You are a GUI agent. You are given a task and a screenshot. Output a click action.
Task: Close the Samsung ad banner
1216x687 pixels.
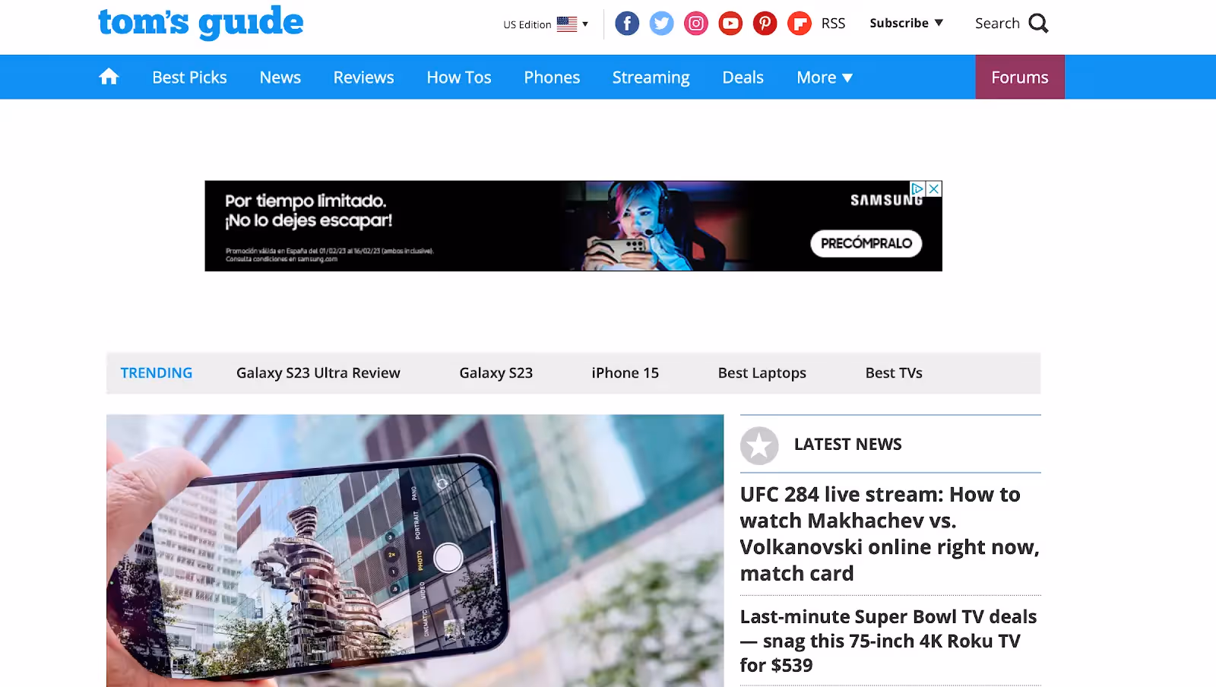[x=934, y=188]
